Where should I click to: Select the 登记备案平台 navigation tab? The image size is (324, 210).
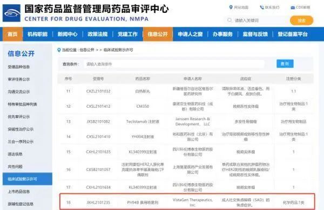tap(293, 34)
